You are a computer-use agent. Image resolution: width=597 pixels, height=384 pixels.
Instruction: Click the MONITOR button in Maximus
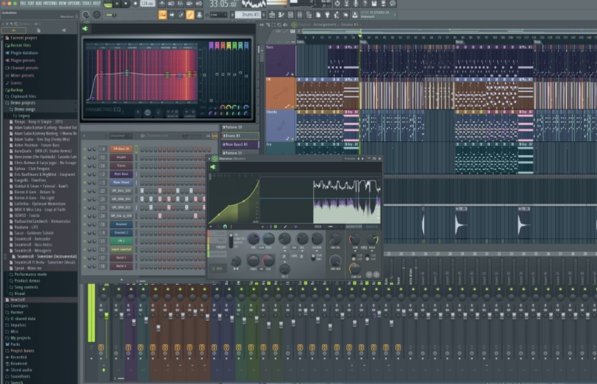pos(354,227)
